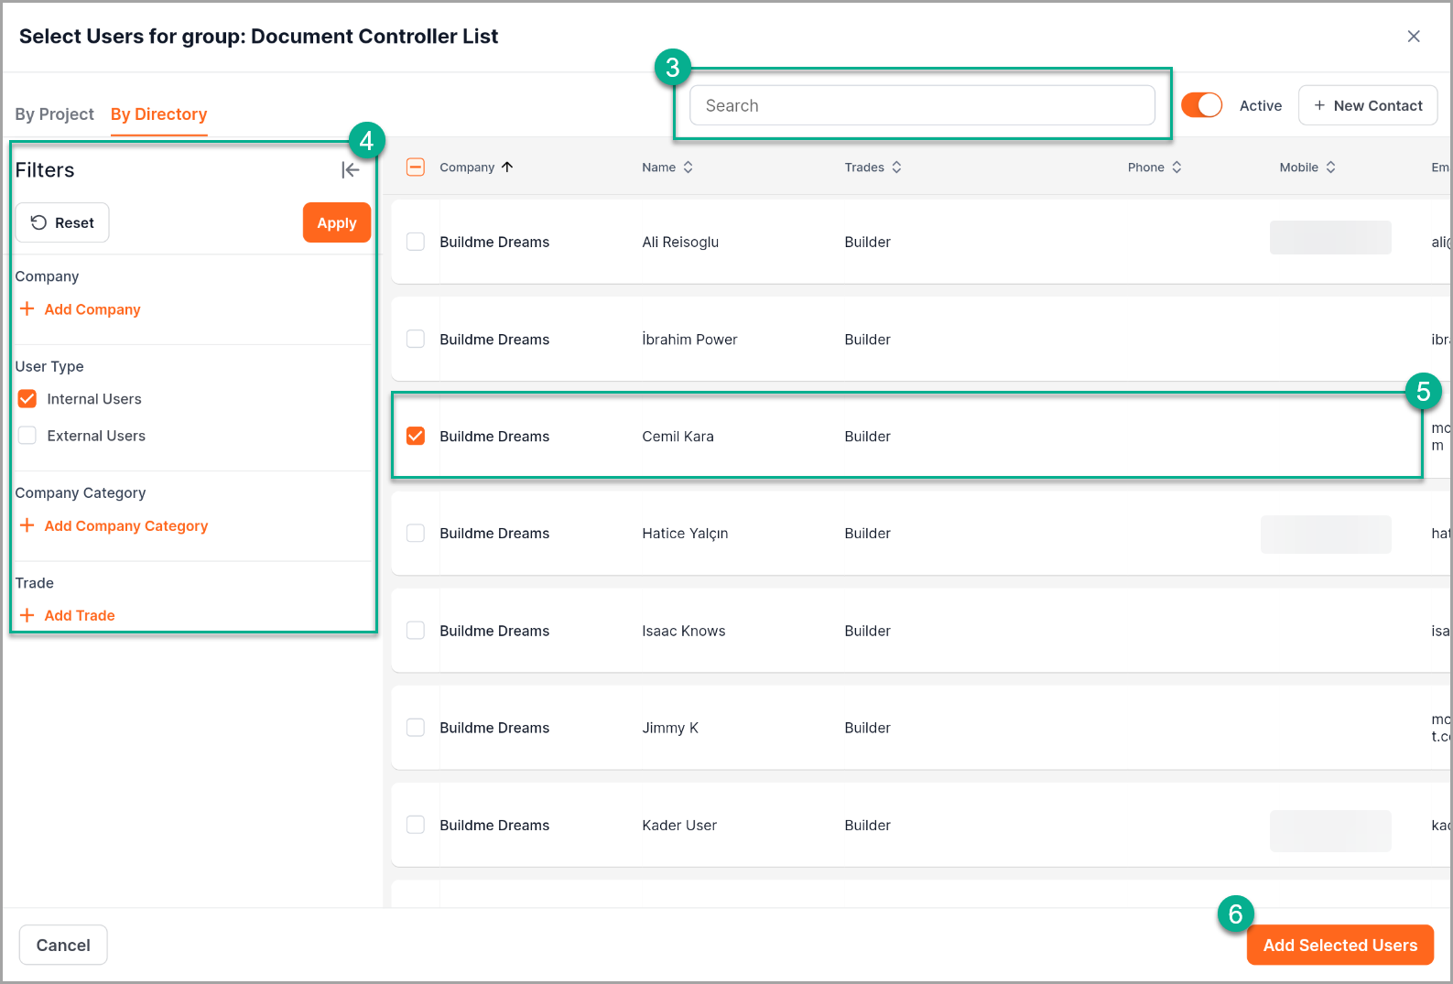Uncheck the Internal Users filter
Screen dimensions: 1453x984
coord(27,399)
